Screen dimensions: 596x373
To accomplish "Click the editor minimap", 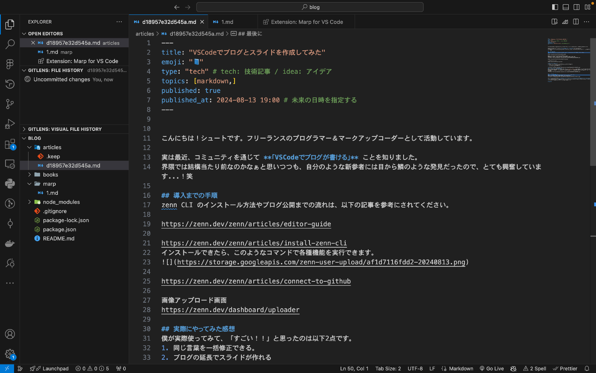I will (568, 60).
